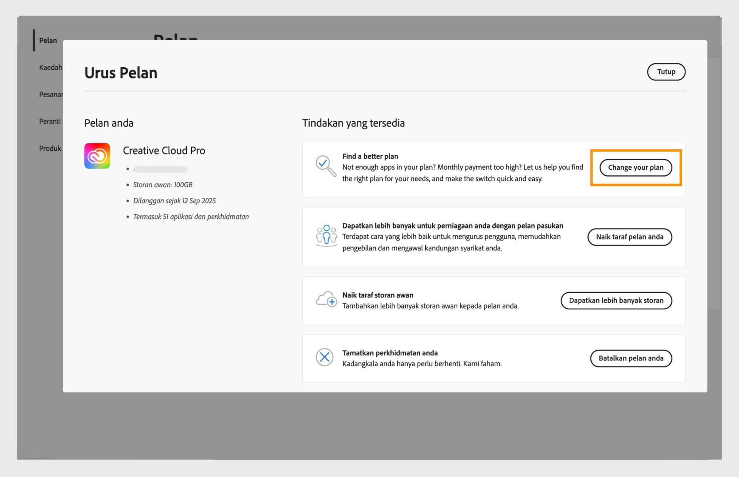Open Produk item in sidebar
The image size is (739, 477).
coord(50,148)
